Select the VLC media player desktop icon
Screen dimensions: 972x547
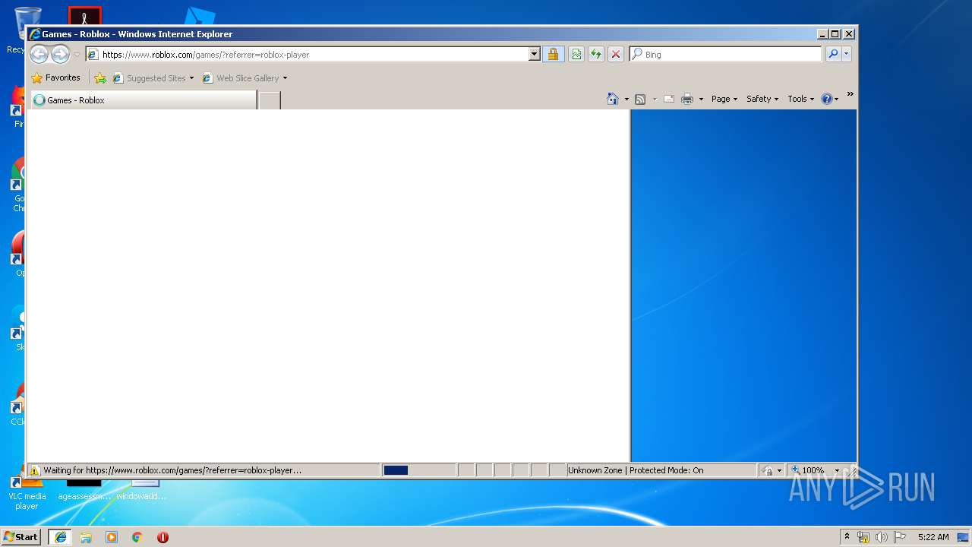[x=27, y=491]
